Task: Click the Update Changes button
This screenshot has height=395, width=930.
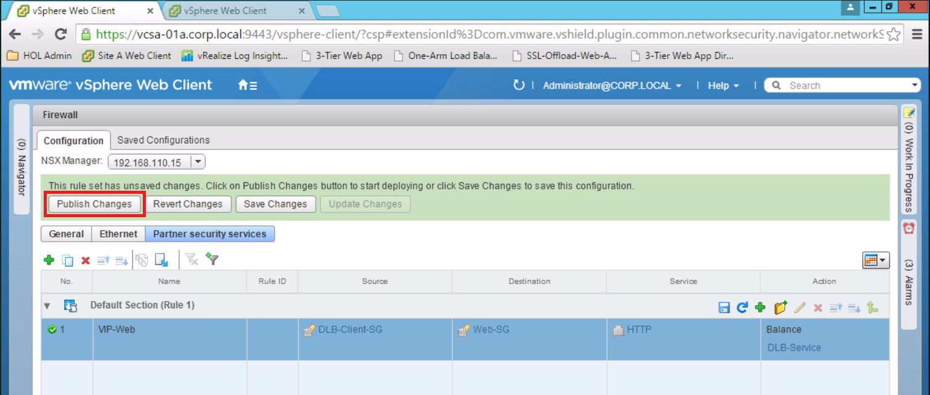Action: pyautogui.click(x=365, y=204)
